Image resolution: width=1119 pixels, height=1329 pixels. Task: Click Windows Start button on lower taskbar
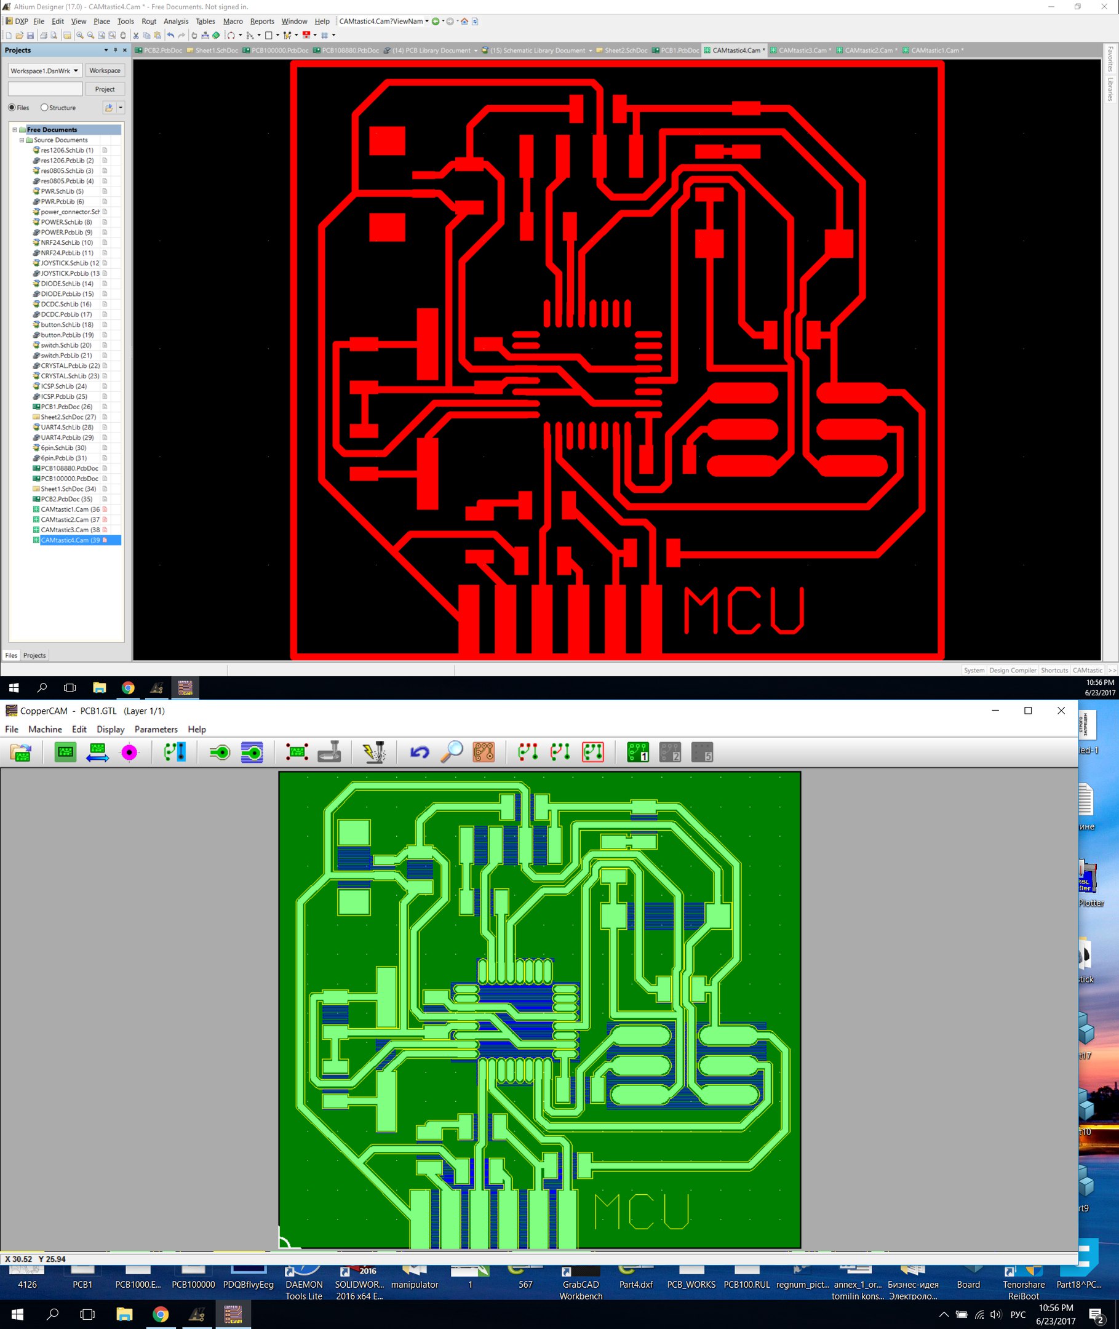[x=17, y=1314]
